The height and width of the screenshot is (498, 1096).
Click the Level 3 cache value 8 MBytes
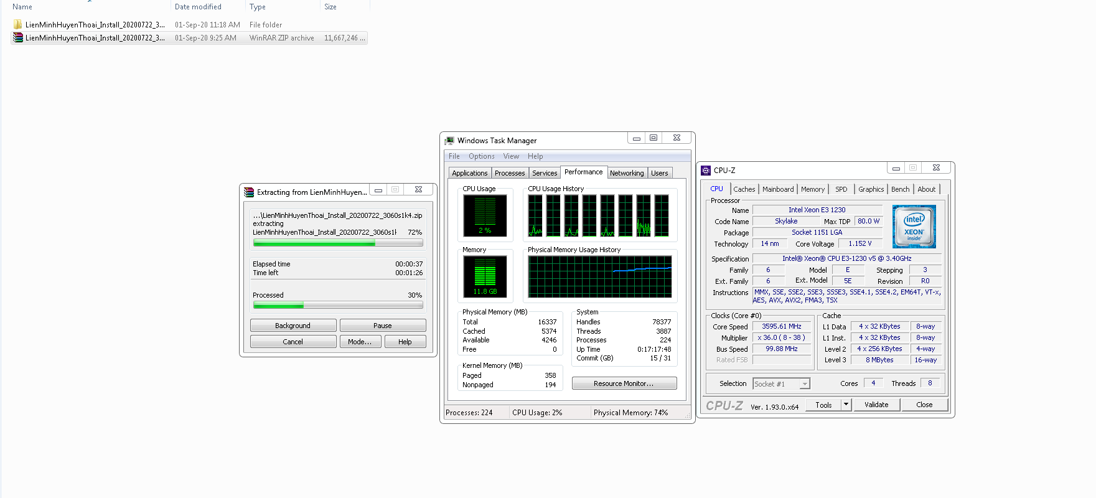(x=879, y=360)
